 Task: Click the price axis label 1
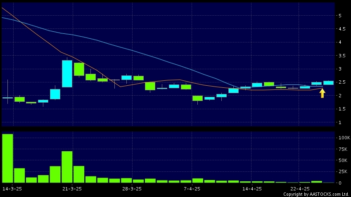340,122
